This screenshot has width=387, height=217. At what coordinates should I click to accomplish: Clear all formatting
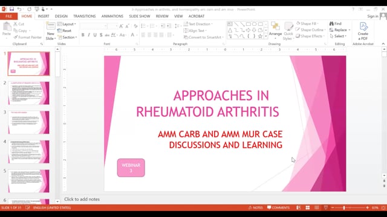(x=135, y=26)
